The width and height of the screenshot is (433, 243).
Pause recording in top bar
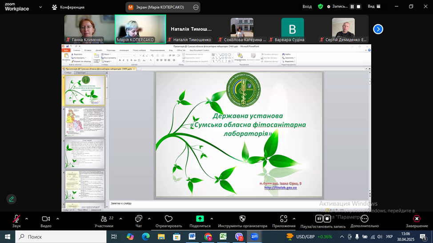click(352, 7)
